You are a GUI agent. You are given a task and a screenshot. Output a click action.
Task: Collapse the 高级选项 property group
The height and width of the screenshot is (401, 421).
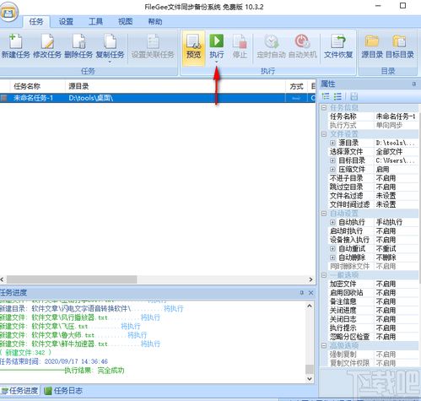point(324,345)
